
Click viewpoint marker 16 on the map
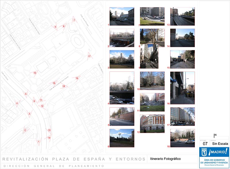point(77,78)
